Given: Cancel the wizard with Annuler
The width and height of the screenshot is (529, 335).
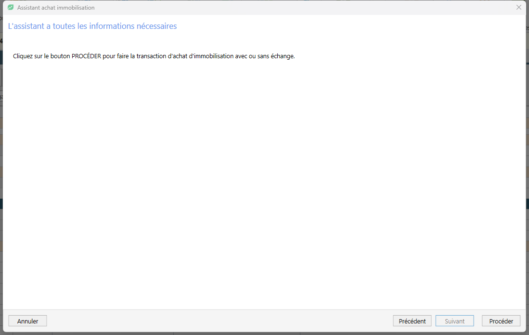Looking at the screenshot, I should point(27,321).
